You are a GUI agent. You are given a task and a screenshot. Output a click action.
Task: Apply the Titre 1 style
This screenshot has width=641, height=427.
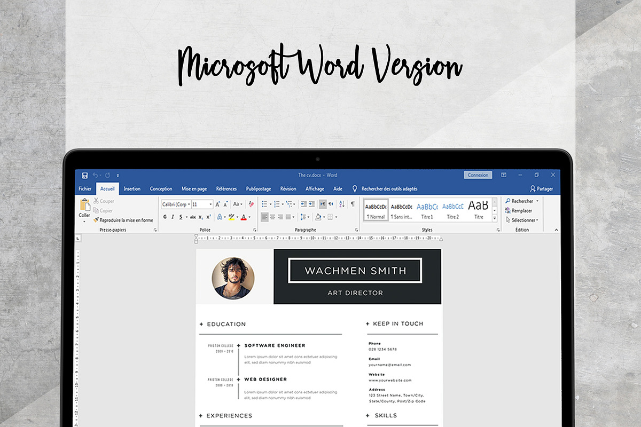[x=427, y=210]
